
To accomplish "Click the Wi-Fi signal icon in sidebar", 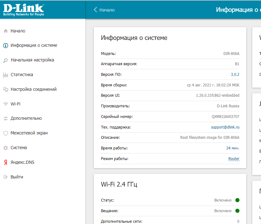I will tap(6, 104).
